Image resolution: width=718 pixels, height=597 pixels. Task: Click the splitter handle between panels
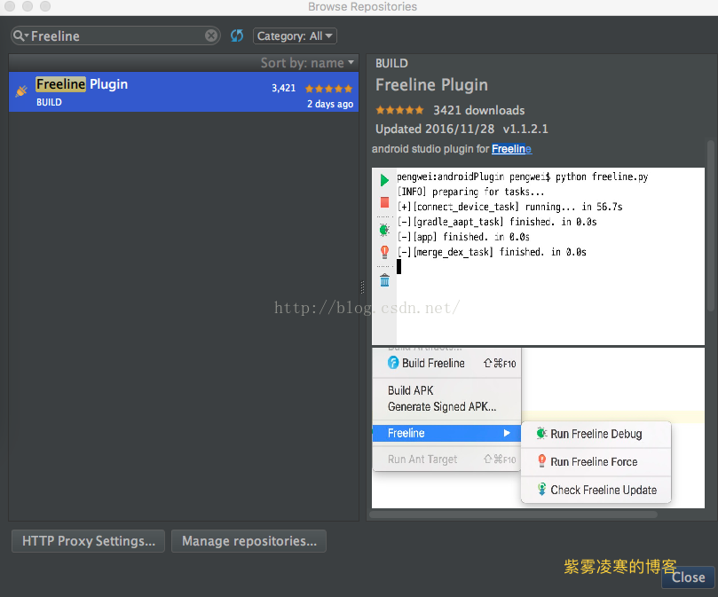[x=362, y=287]
